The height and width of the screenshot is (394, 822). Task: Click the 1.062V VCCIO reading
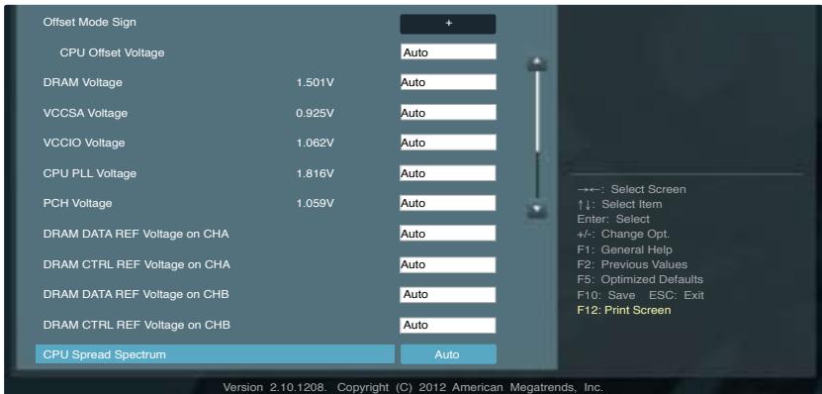[x=316, y=143]
